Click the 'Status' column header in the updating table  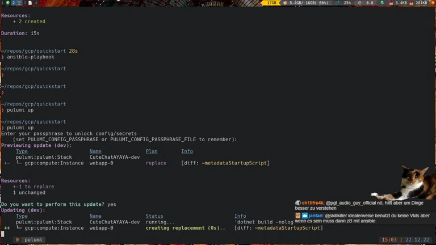click(154, 216)
